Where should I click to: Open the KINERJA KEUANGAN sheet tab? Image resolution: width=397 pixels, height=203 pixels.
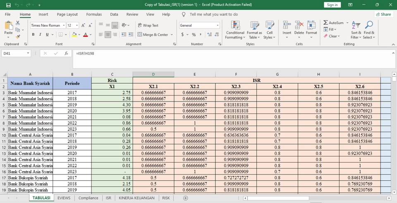tap(137, 198)
